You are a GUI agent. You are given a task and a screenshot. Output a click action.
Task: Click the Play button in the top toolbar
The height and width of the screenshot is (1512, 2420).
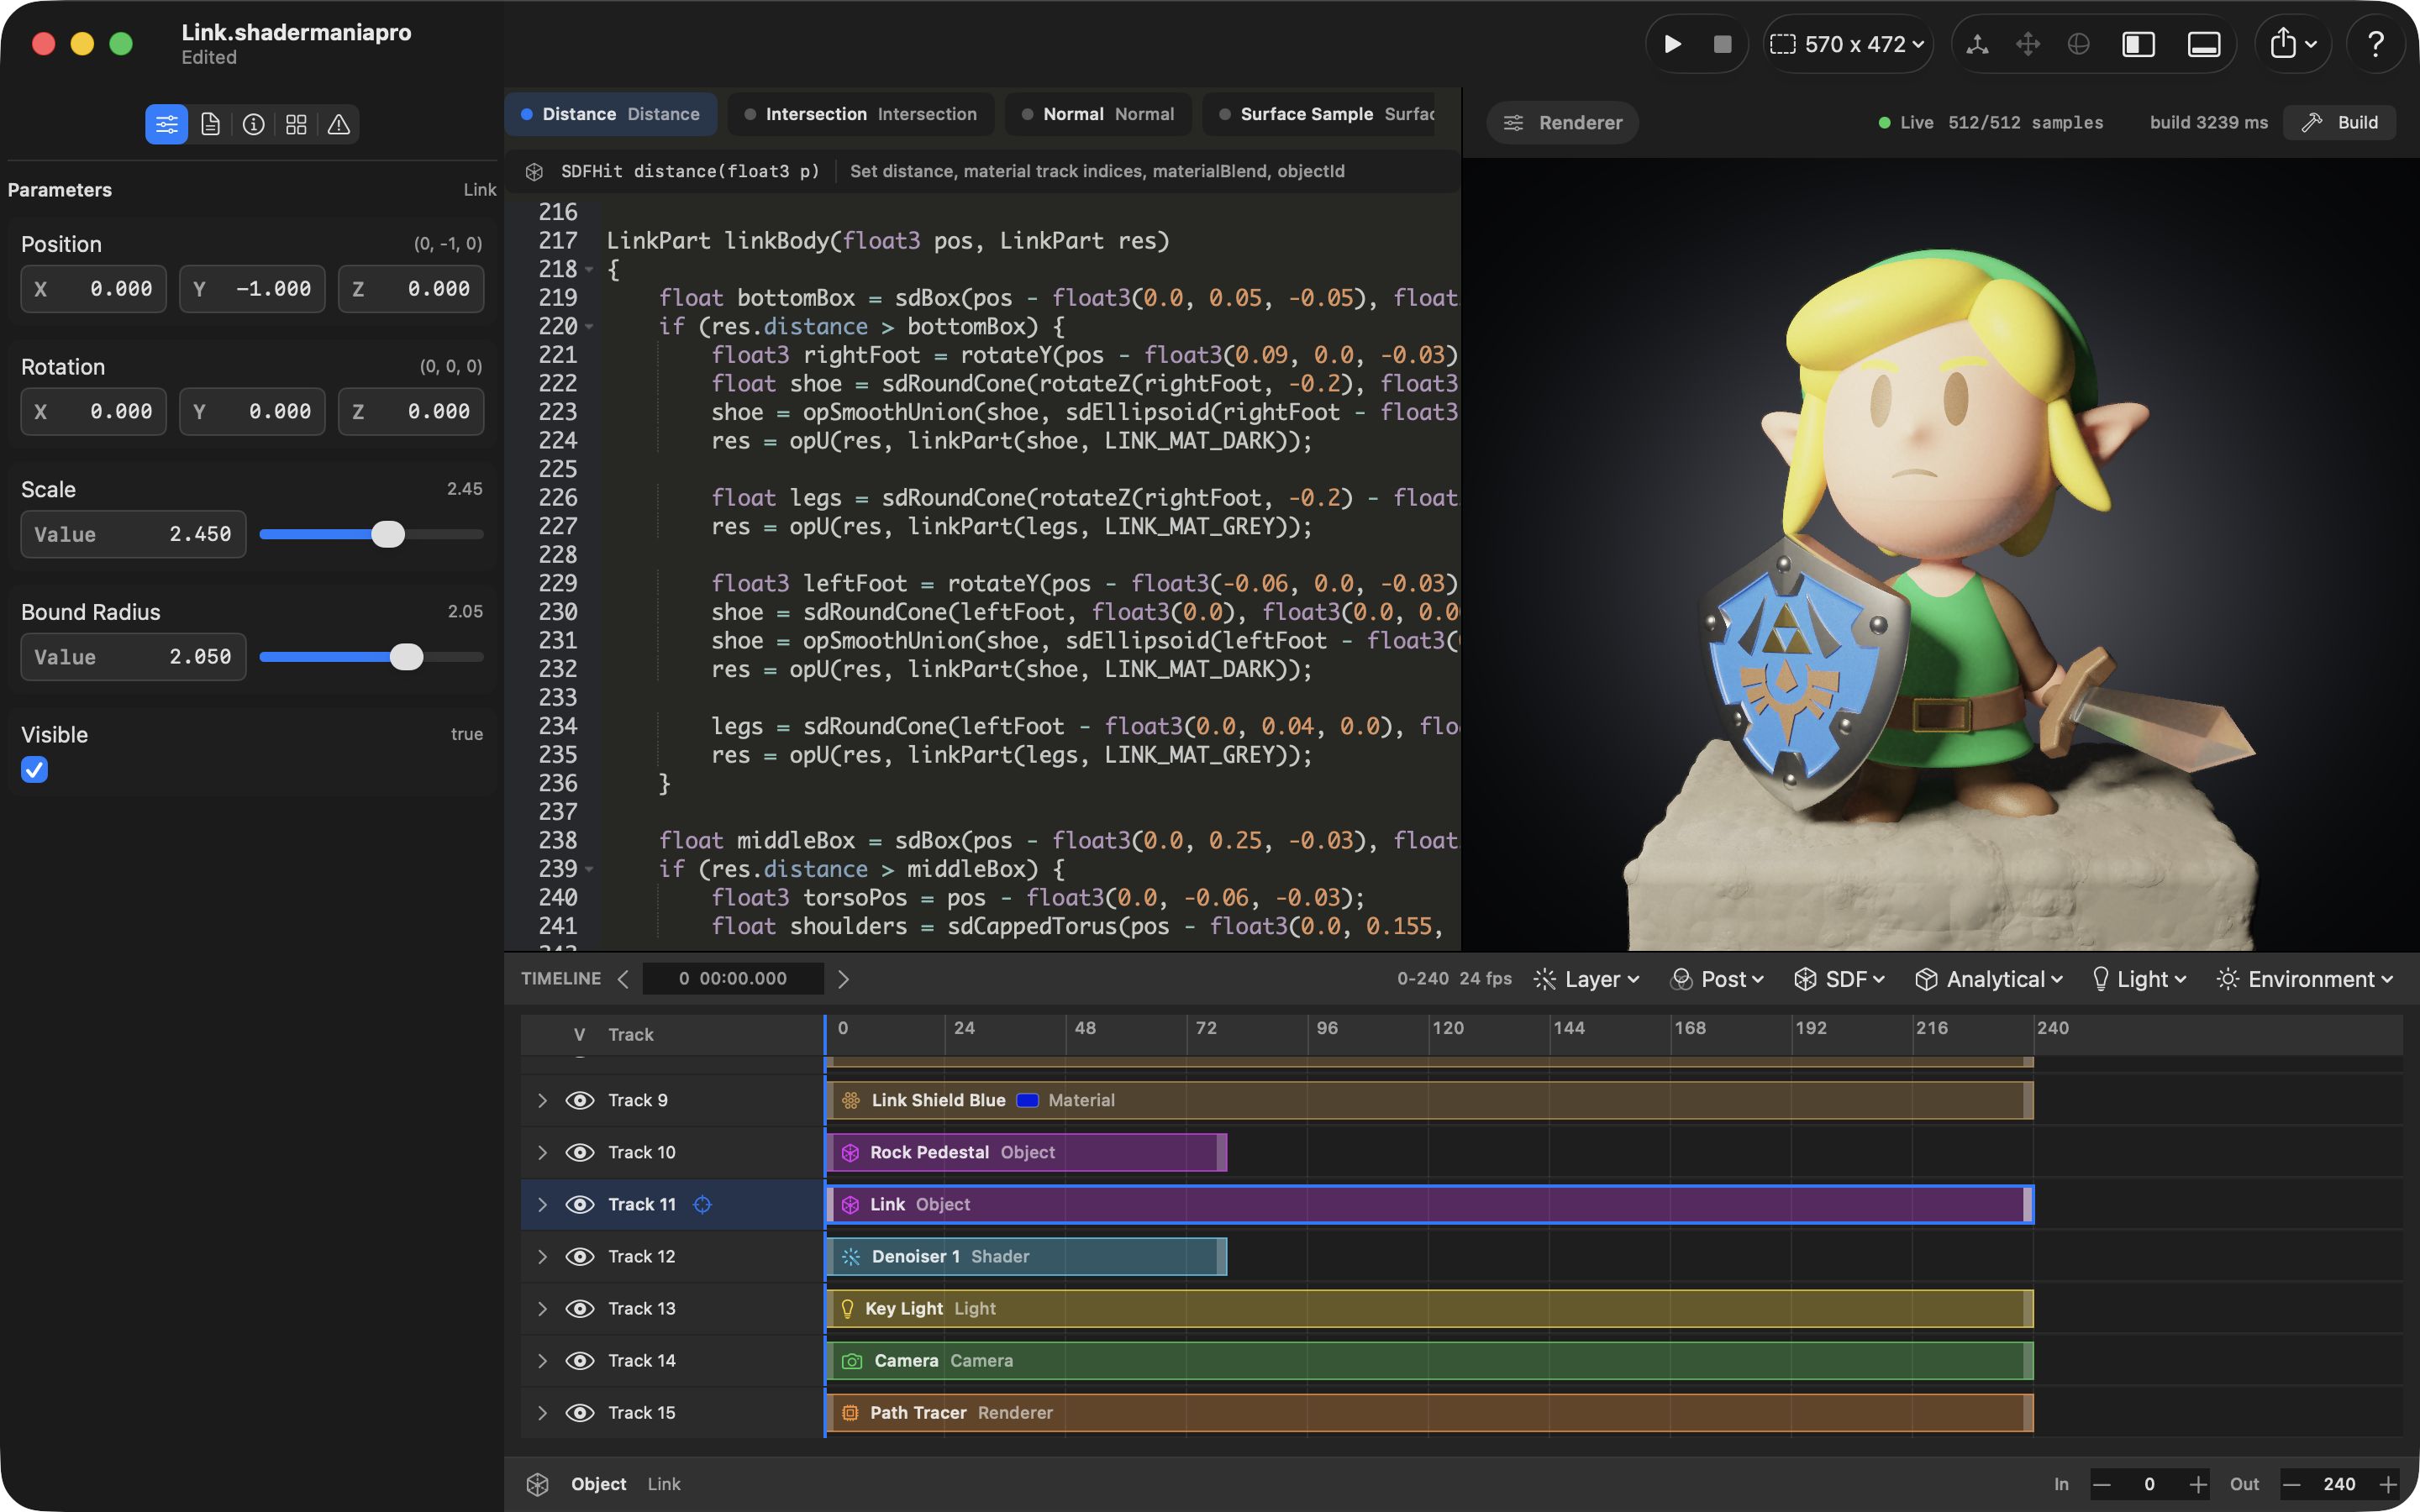(x=1672, y=44)
